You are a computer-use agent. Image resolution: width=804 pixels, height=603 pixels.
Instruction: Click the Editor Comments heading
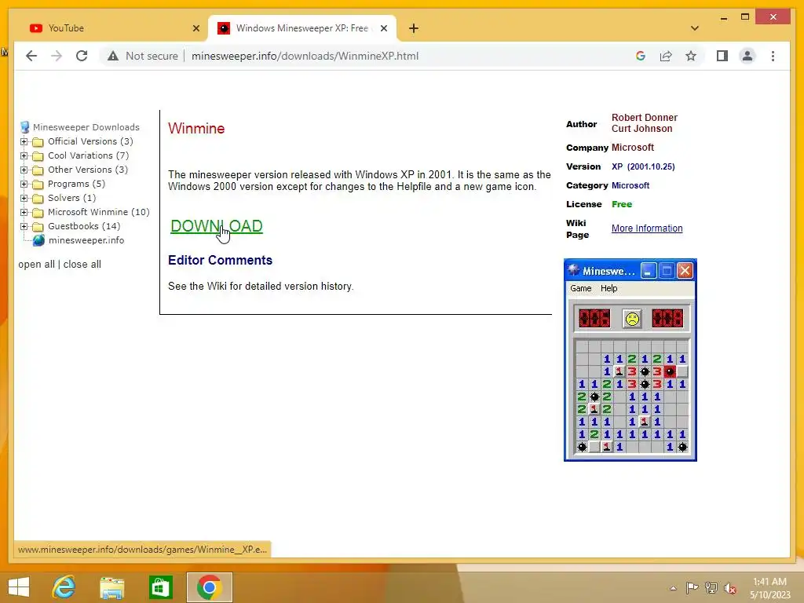220,260
